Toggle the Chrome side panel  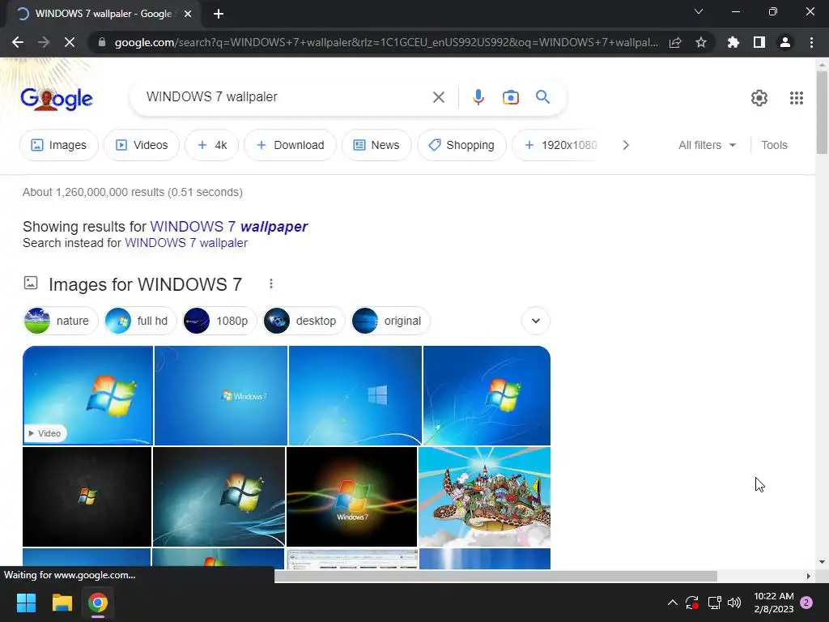[759, 42]
